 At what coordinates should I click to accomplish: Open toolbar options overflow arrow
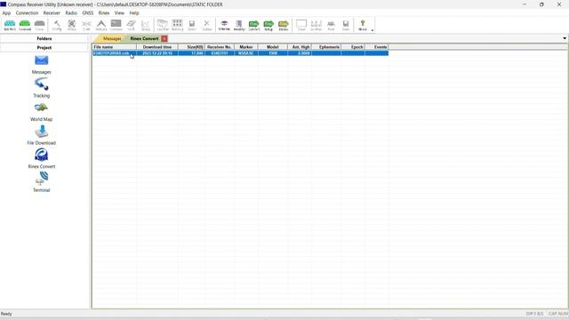coord(373,30)
